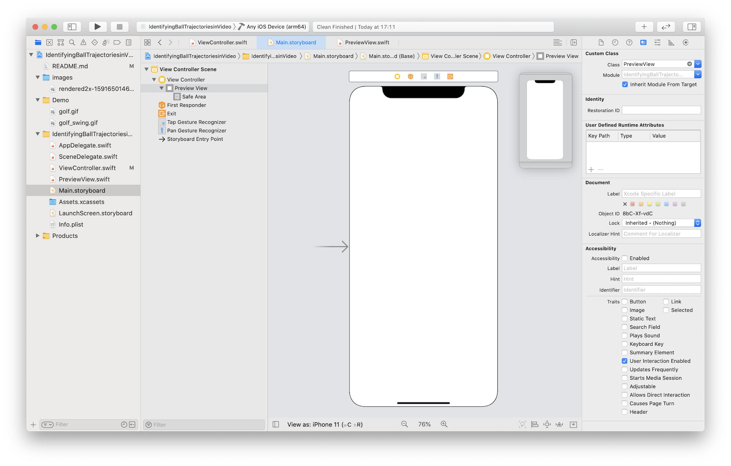Screen dimensions: 731x466
Task: Switch to the ViewController.swift tab
Action: pos(222,42)
